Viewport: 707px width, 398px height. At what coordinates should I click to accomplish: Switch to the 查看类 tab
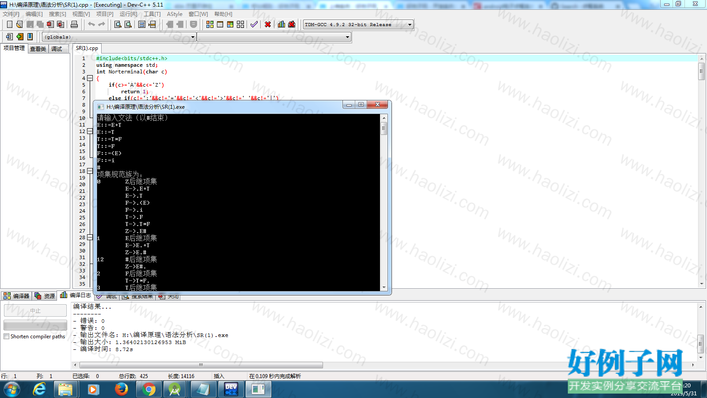38,49
